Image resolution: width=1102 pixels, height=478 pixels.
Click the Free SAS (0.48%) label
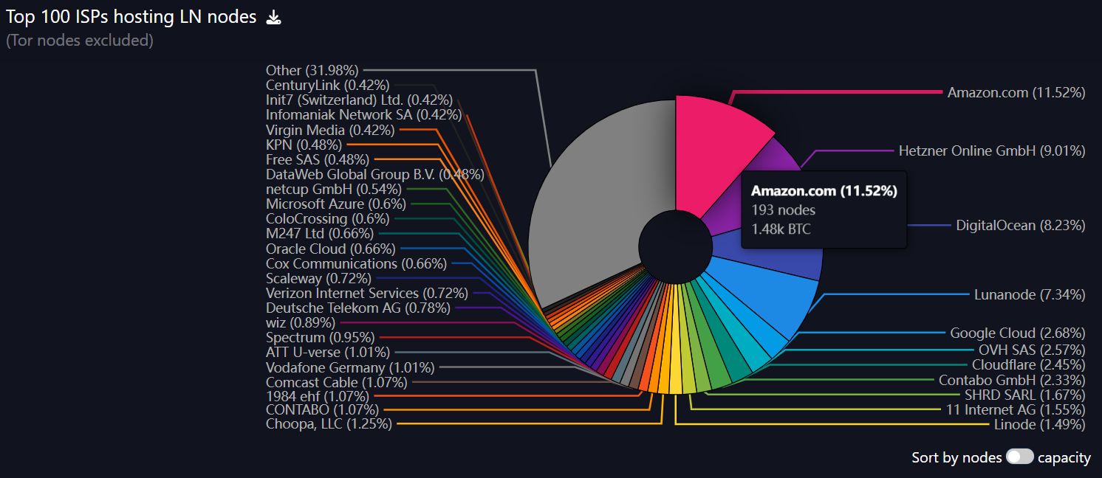point(317,159)
